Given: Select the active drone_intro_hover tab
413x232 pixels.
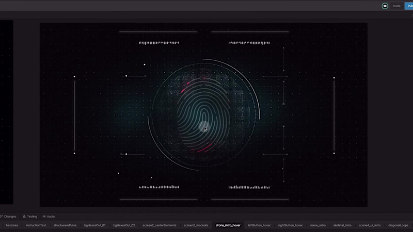Looking at the screenshot, I should [228, 225].
